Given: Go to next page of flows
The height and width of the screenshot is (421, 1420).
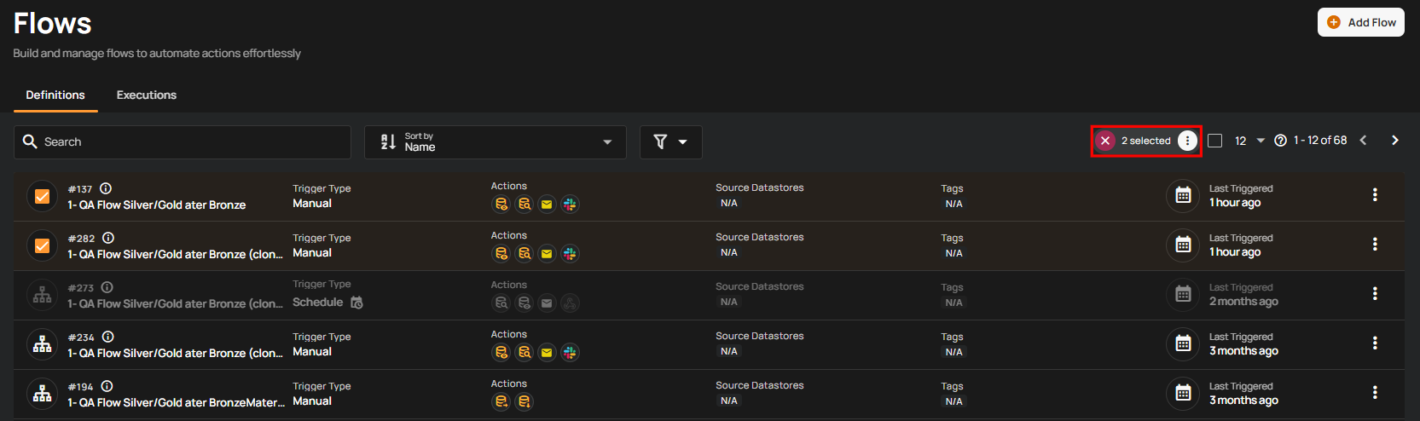Looking at the screenshot, I should tap(1394, 141).
